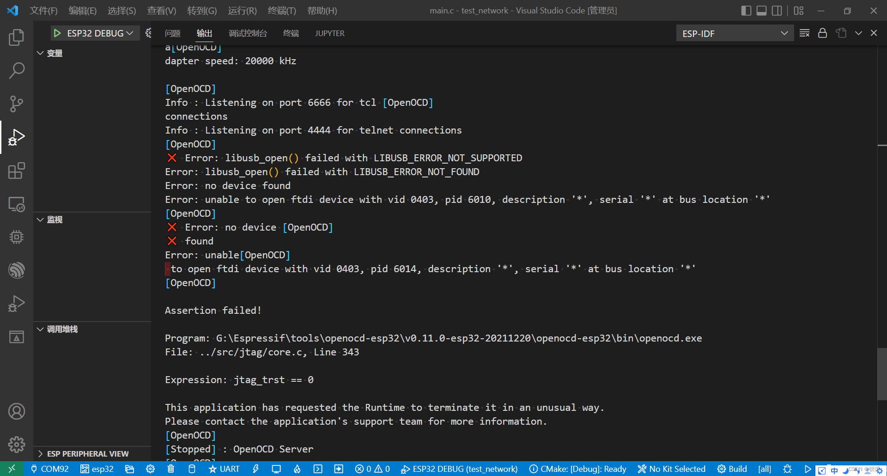The image size is (887, 476).
Task: Flash device with lightning icon
Action: (255, 469)
